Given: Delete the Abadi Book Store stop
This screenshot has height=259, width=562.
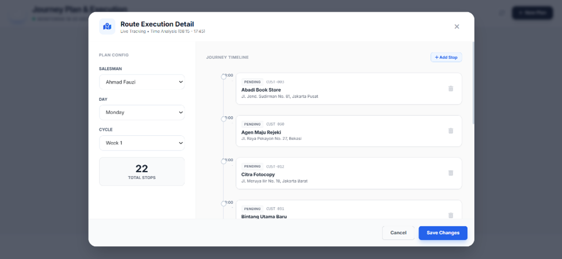Looking at the screenshot, I should (450, 89).
